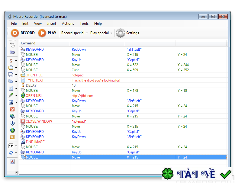This screenshot has height=183, width=235.
Task: Open the Tools menu
Action: click(x=84, y=24)
